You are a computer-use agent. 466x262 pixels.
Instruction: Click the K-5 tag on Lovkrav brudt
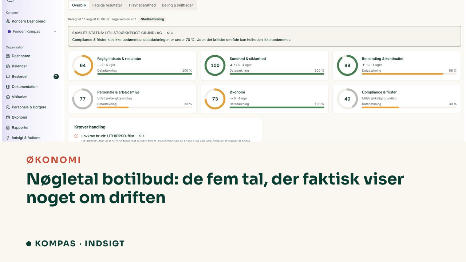[141, 136]
